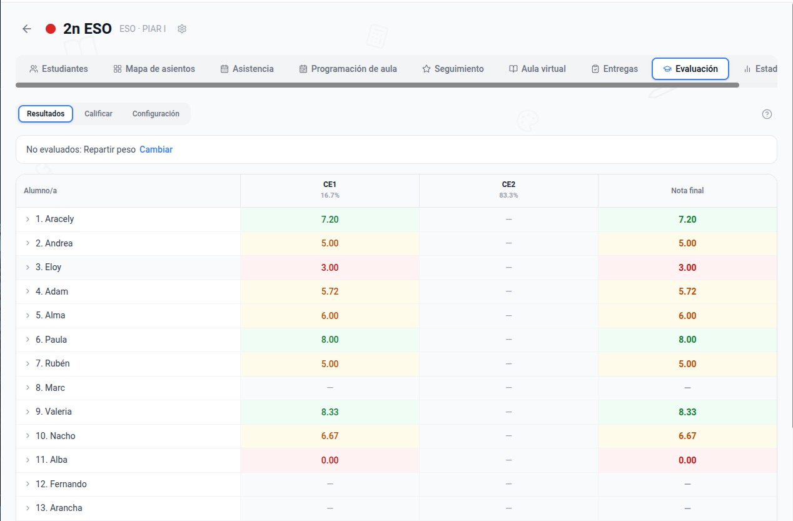
Task: Click Aracely's CE1 grade 7.20
Action: click(x=330, y=220)
